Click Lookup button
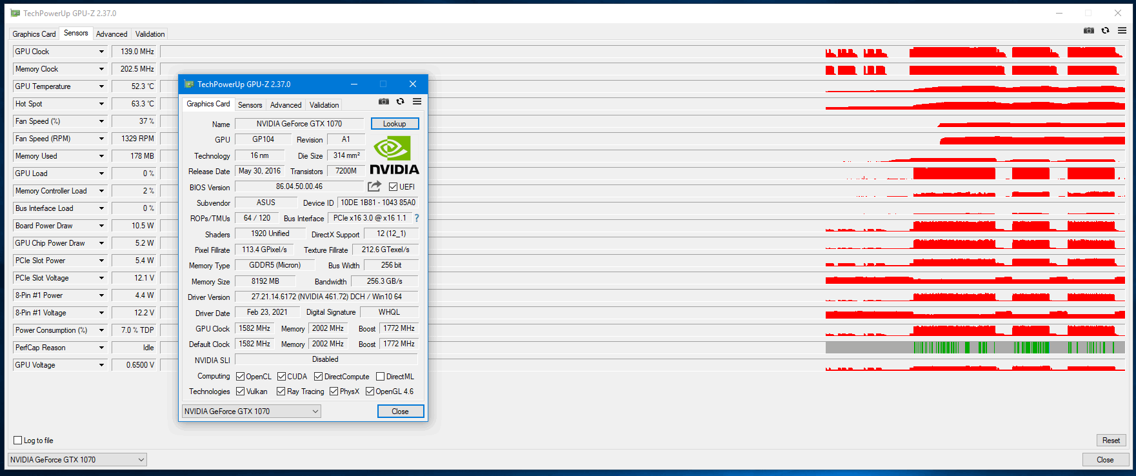Viewport: 1136px width, 476px height. 395,124
